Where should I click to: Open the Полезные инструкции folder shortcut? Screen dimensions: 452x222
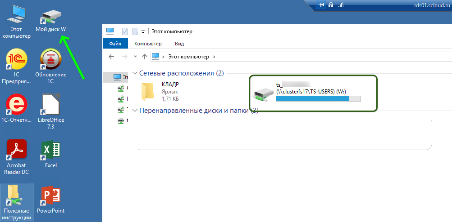pyautogui.click(x=17, y=202)
